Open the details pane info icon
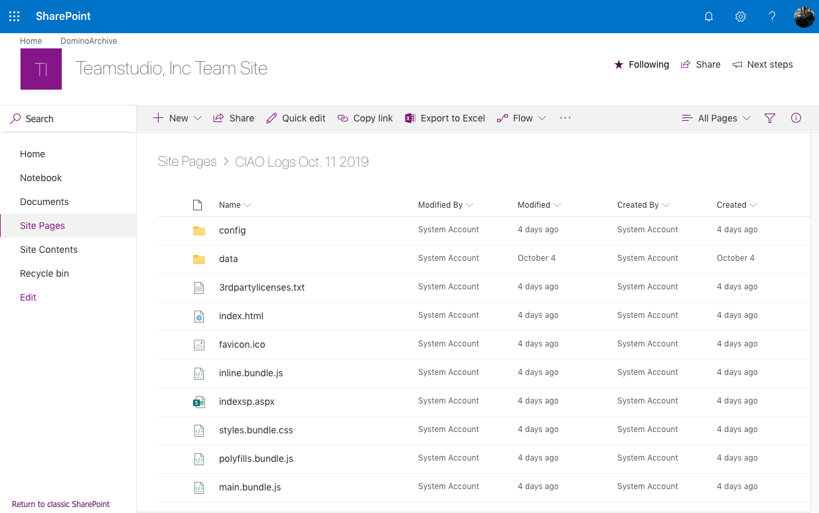 point(796,118)
